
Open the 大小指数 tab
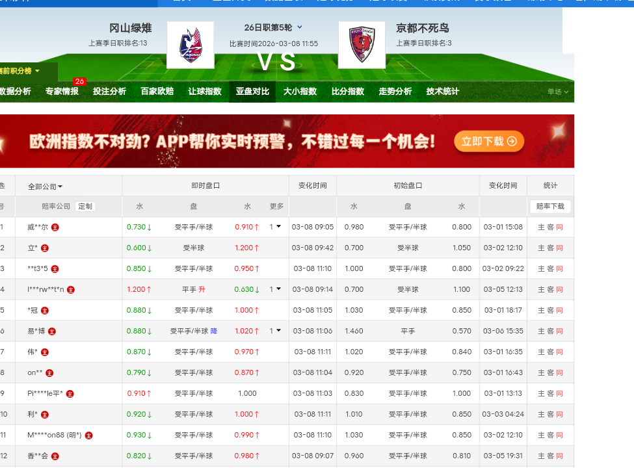pos(300,92)
